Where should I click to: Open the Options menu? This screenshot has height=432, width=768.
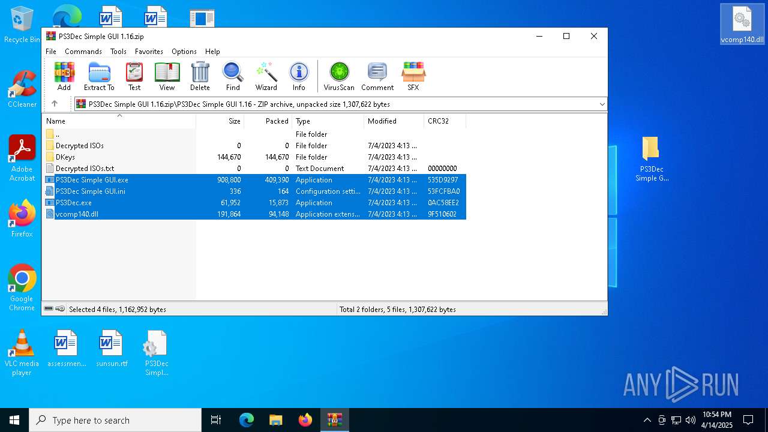tap(184, 52)
